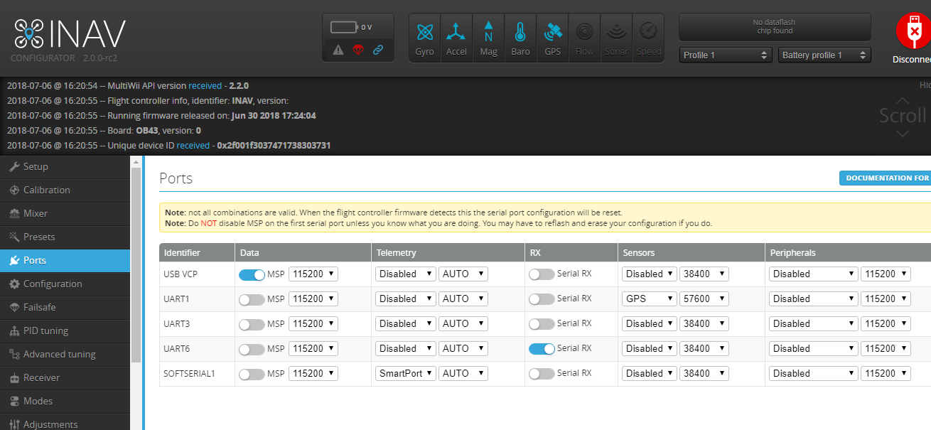Click the red USB Disconnect icon
Screen dimensions: 931x430
tap(913, 31)
